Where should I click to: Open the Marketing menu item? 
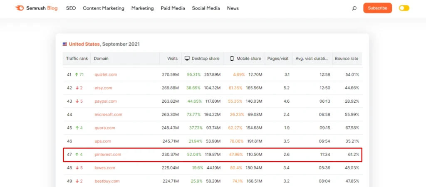coord(142,8)
